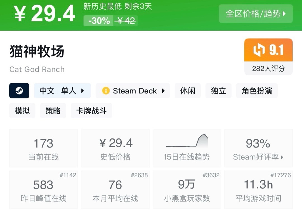Select the 卡牌战斗 tag
The height and width of the screenshot is (213, 302).
(x=91, y=111)
